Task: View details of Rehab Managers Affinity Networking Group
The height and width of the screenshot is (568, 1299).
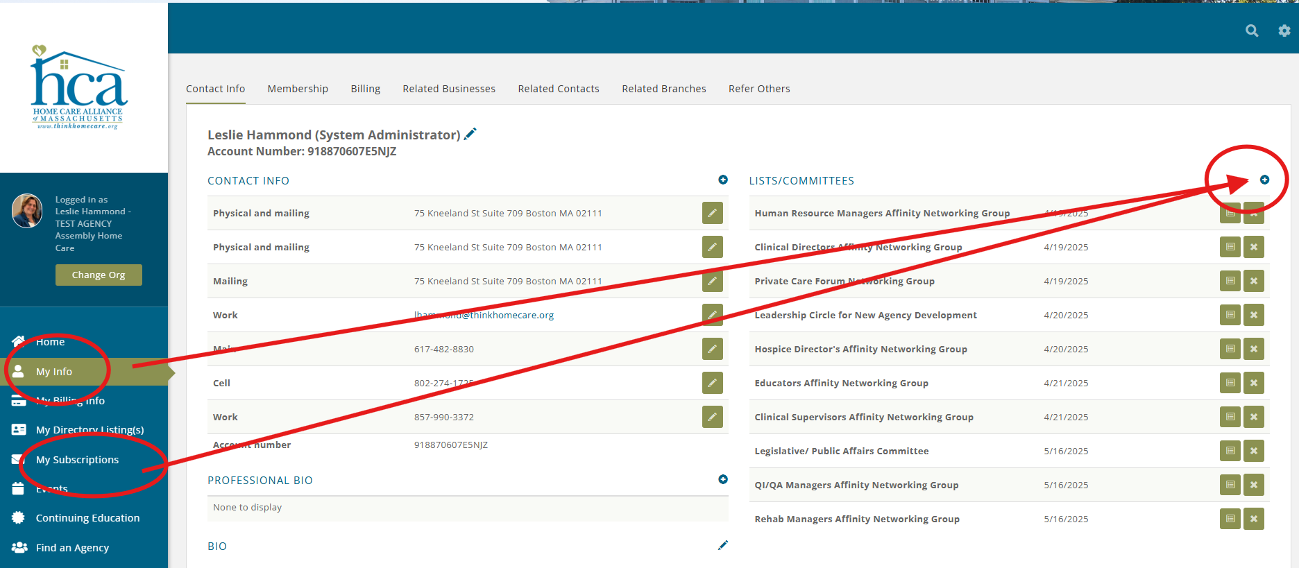Action: click(x=1230, y=519)
